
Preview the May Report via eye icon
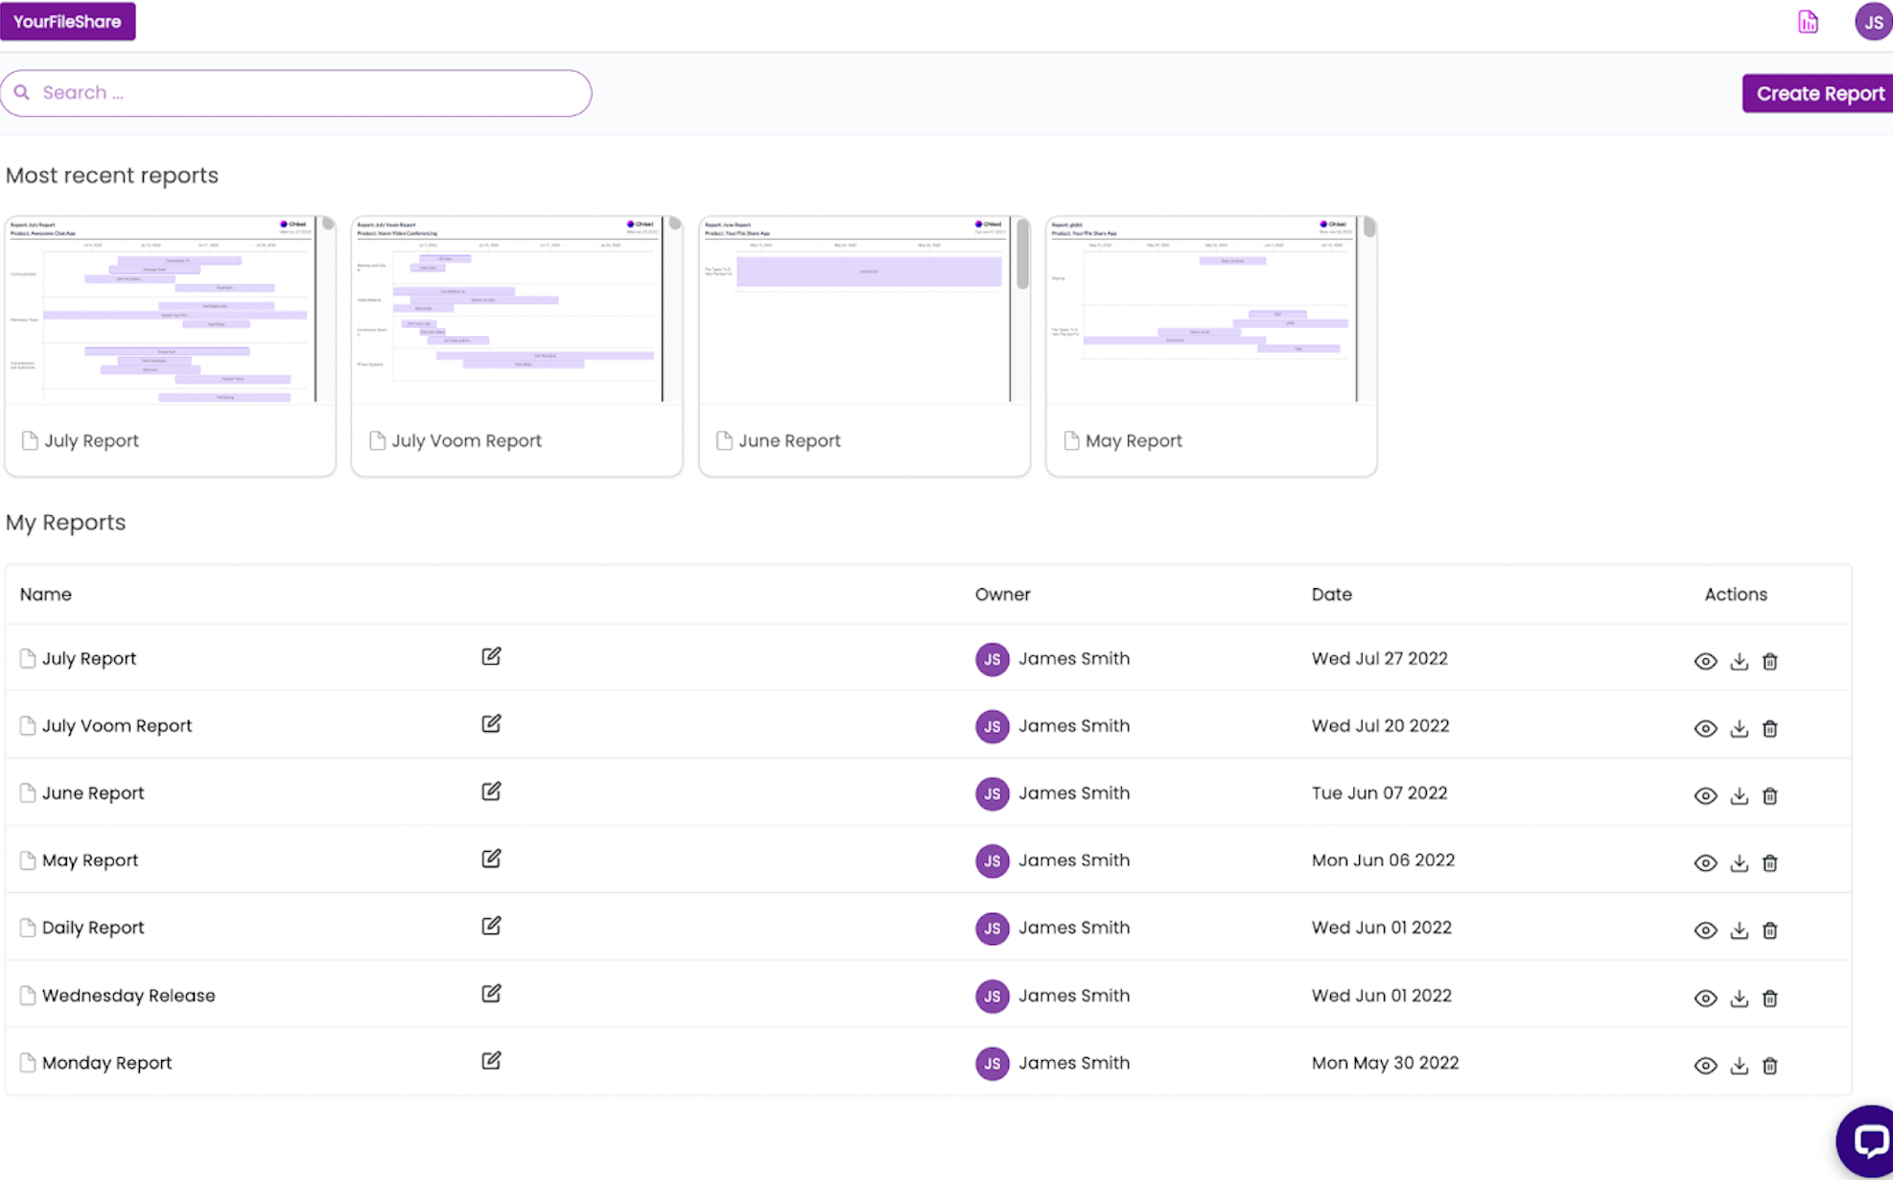coord(1705,862)
